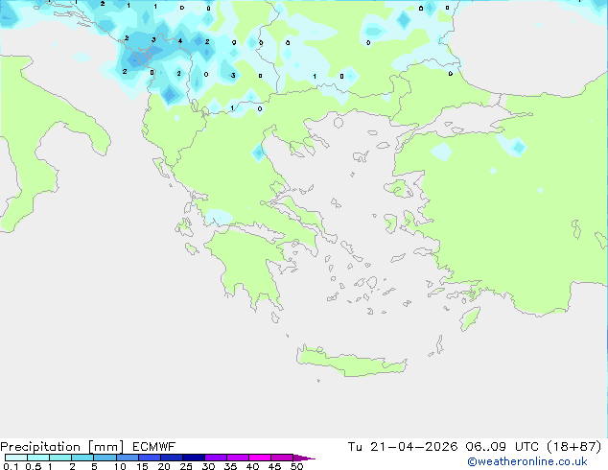Click the '40' legend label
The height and width of the screenshot is (470, 608).
click(x=252, y=466)
